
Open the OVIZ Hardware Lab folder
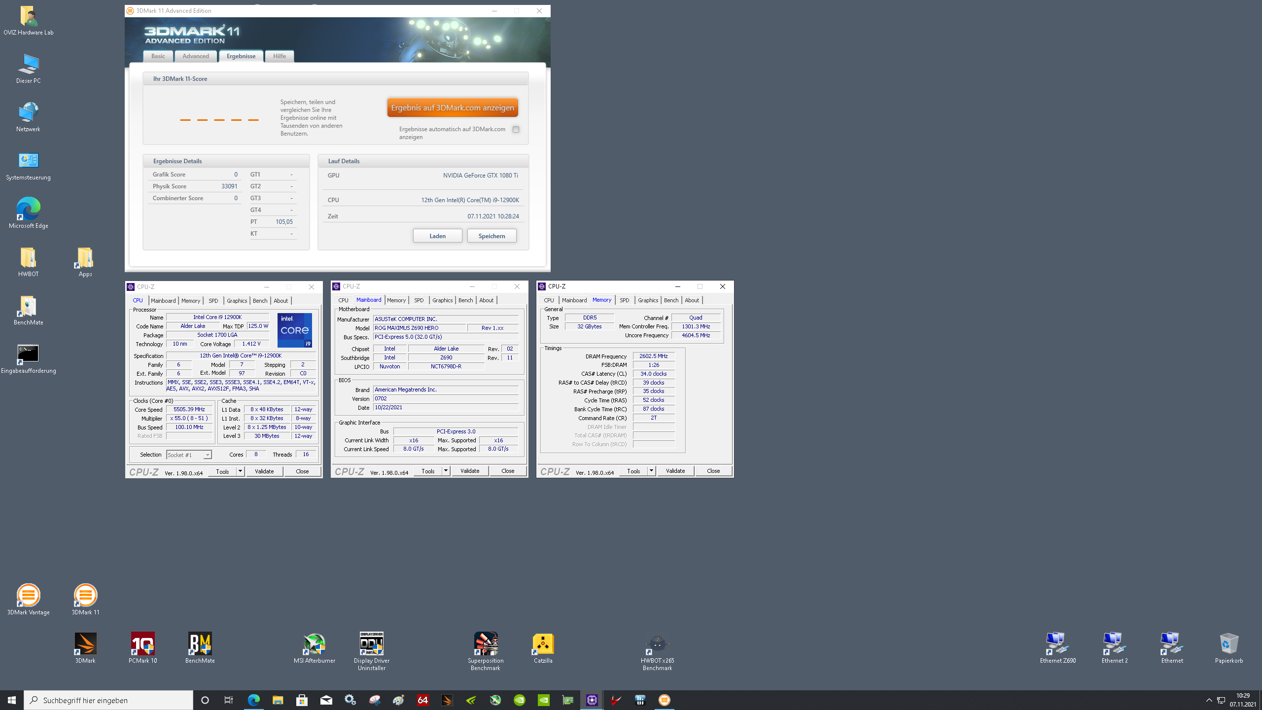(28, 20)
